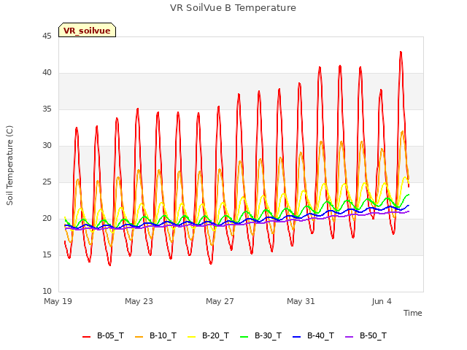
Task: Click the Jun 4 x-axis tick label
Action: pyautogui.click(x=382, y=301)
